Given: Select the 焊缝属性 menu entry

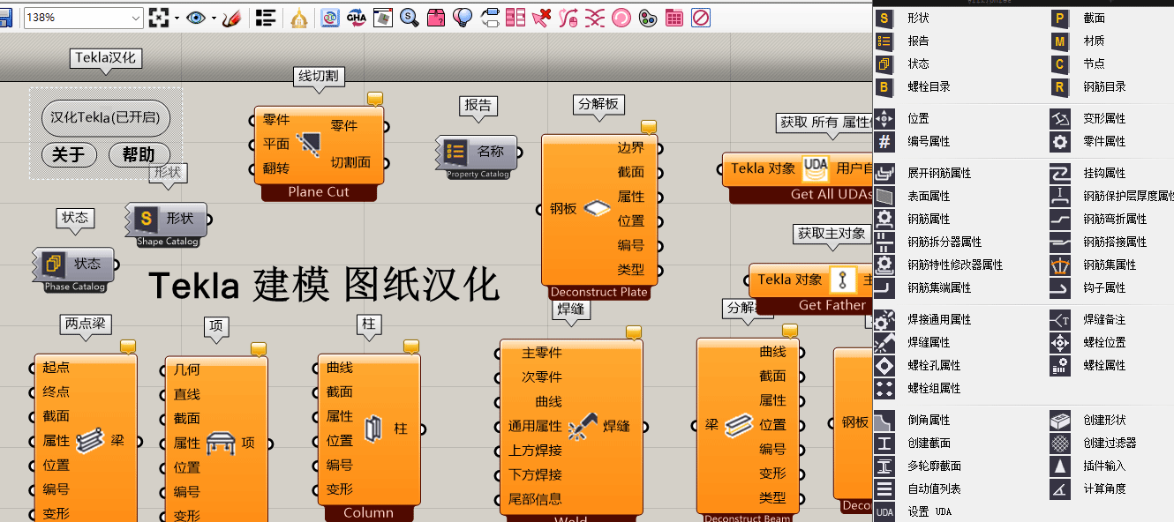Looking at the screenshot, I should (x=929, y=342).
